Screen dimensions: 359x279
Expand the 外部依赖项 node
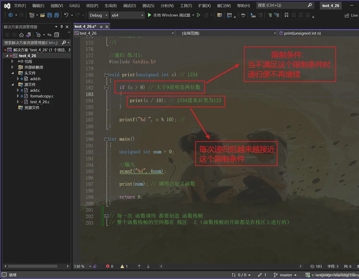point(12,67)
